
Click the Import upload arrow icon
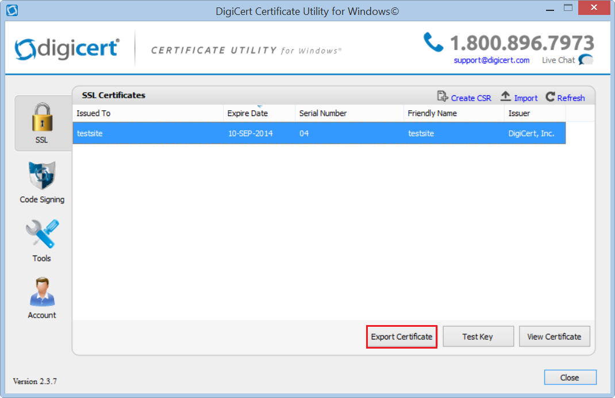506,97
